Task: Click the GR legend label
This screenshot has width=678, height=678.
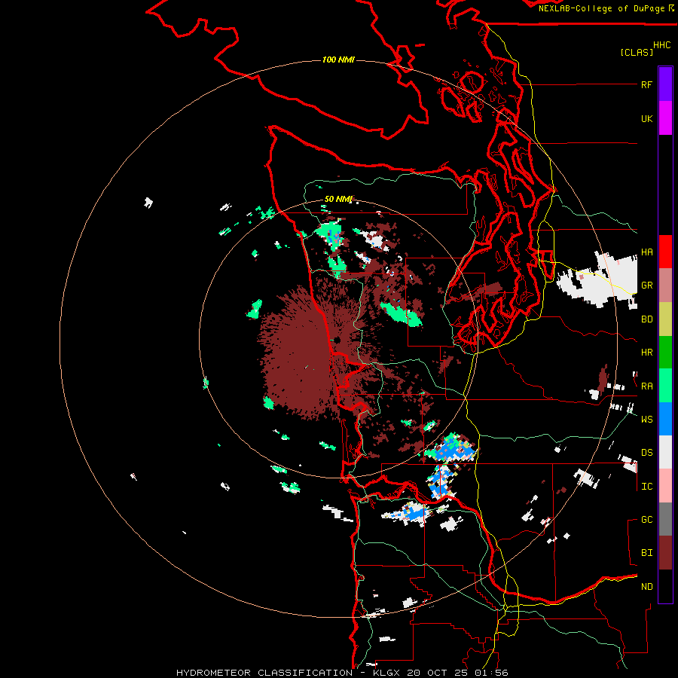Action: pyautogui.click(x=646, y=286)
